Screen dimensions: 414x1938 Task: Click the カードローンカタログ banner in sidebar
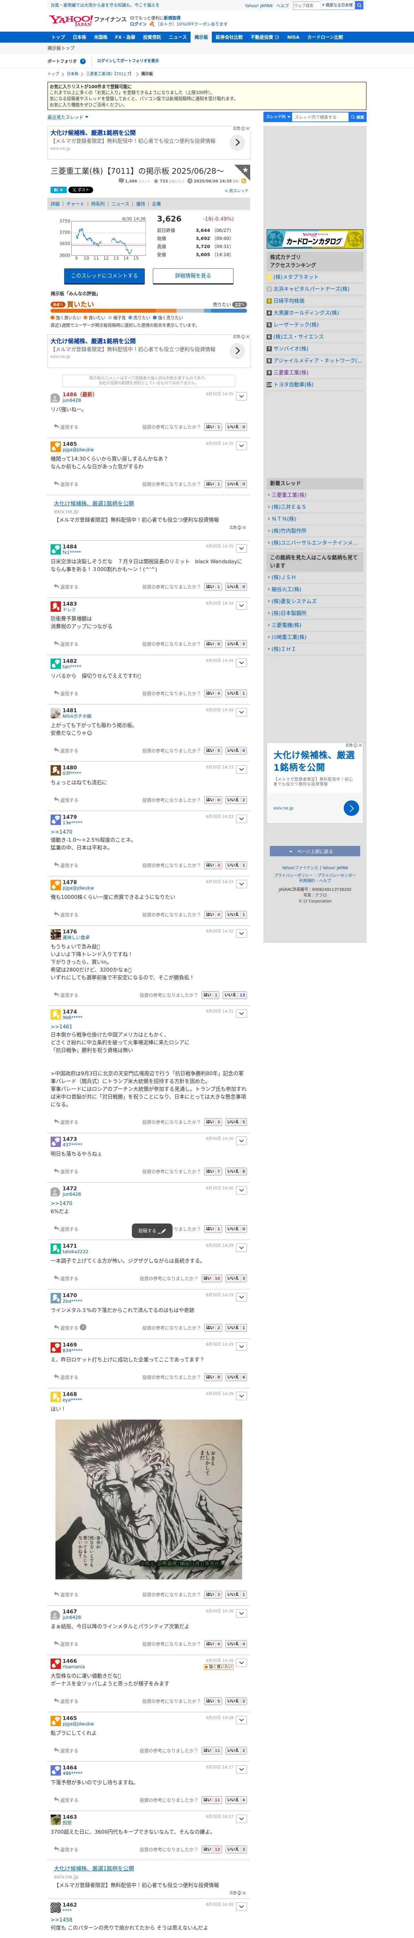click(x=315, y=239)
